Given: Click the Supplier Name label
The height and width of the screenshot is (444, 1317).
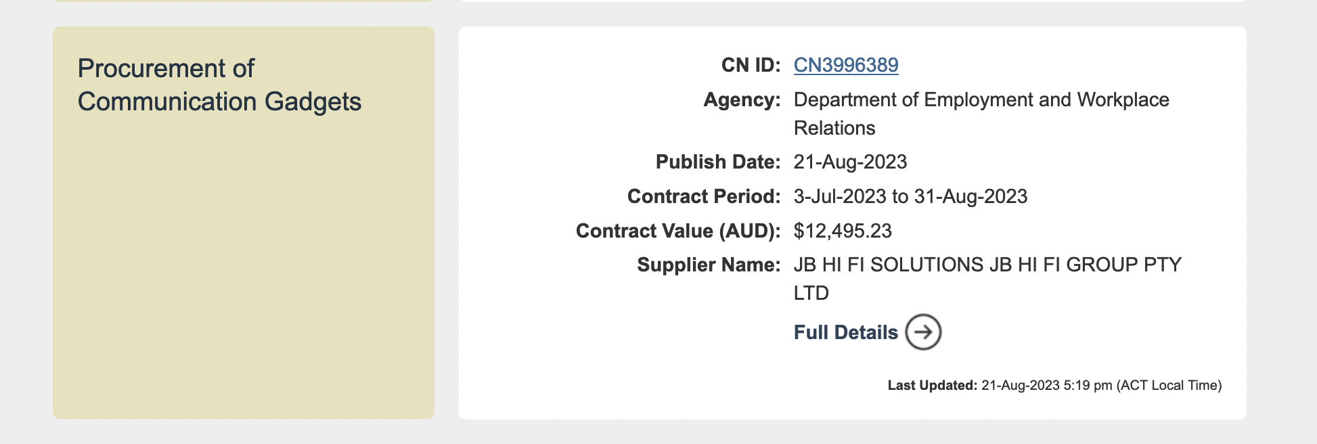Looking at the screenshot, I should click(709, 265).
